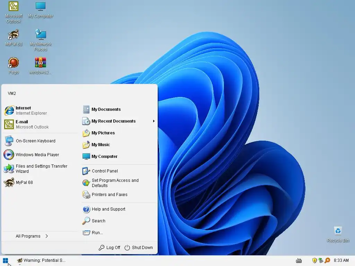
Task: Click the network connection tray icon
Action: [321, 260]
